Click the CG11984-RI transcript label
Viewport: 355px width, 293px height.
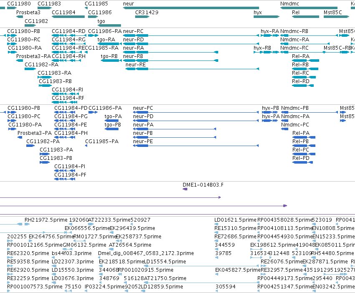click(x=68, y=89)
